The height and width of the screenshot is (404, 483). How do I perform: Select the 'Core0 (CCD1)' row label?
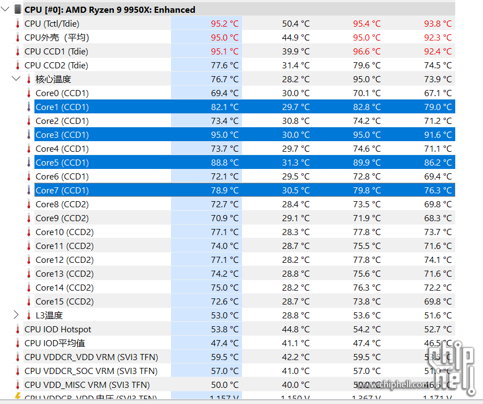pos(62,93)
